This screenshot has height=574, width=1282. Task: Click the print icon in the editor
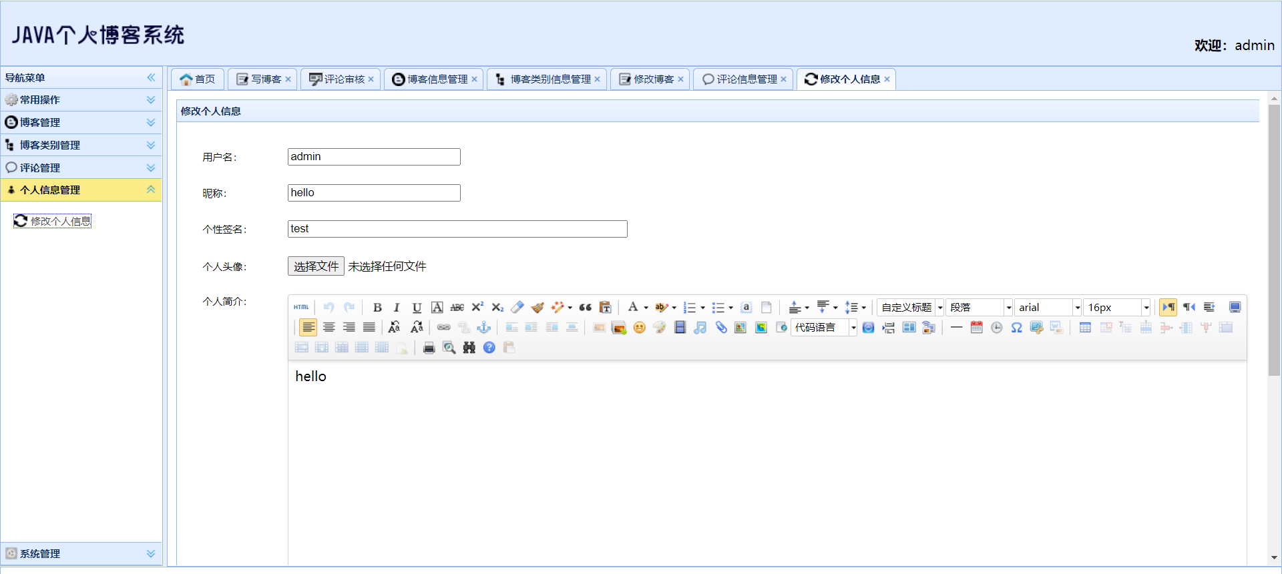[x=429, y=347]
